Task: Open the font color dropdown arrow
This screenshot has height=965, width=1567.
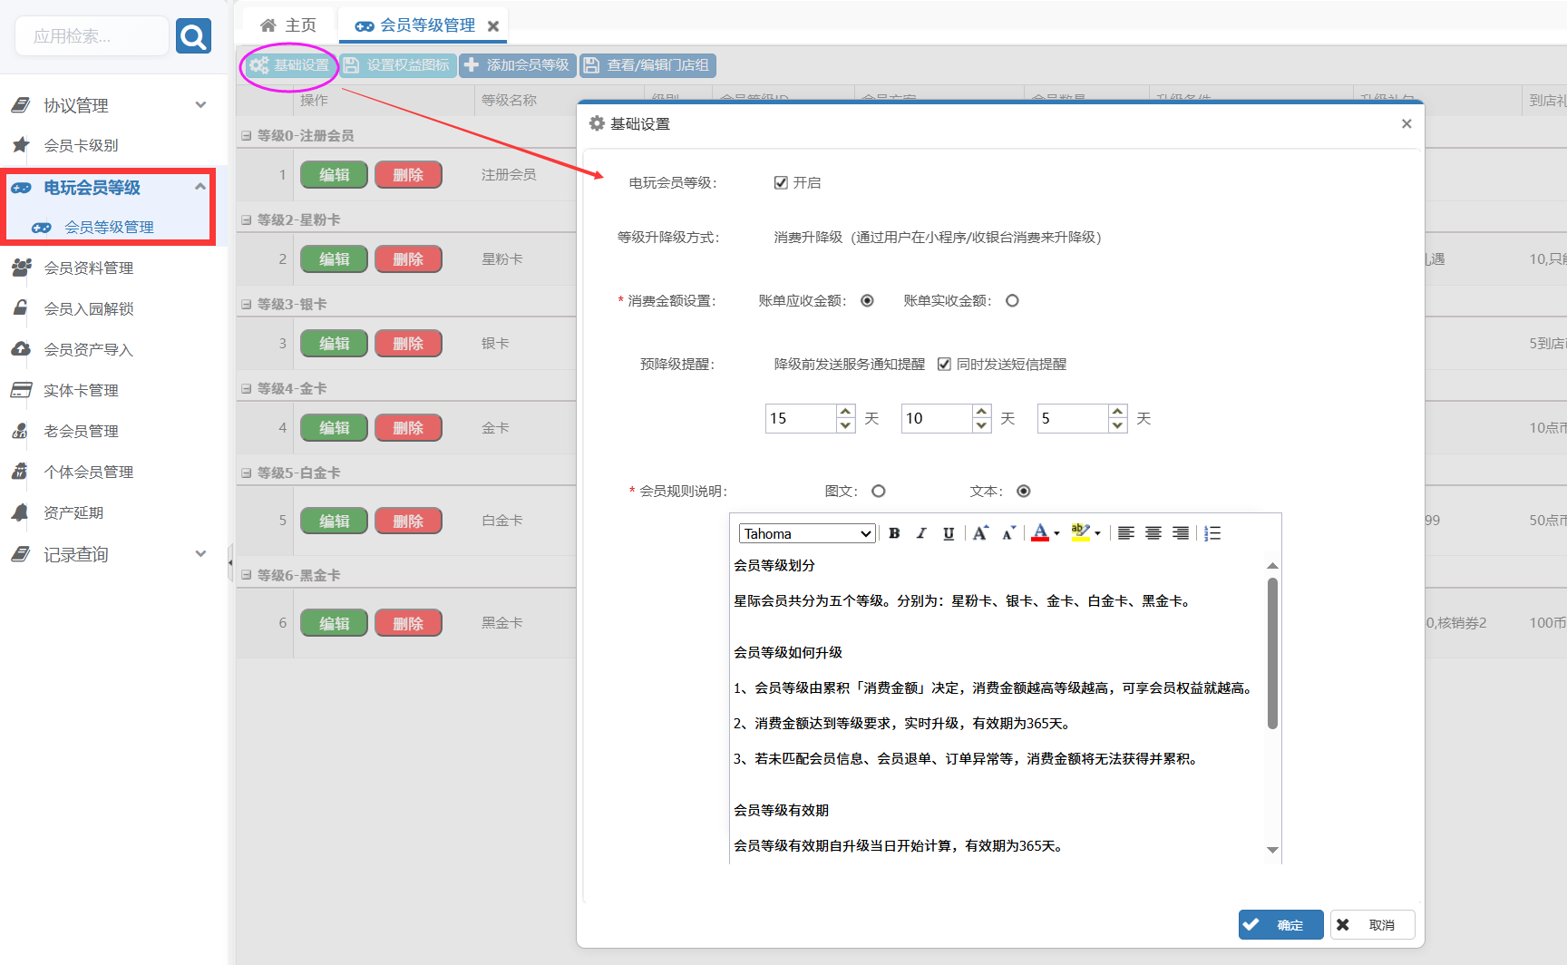Action: click(x=1057, y=534)
